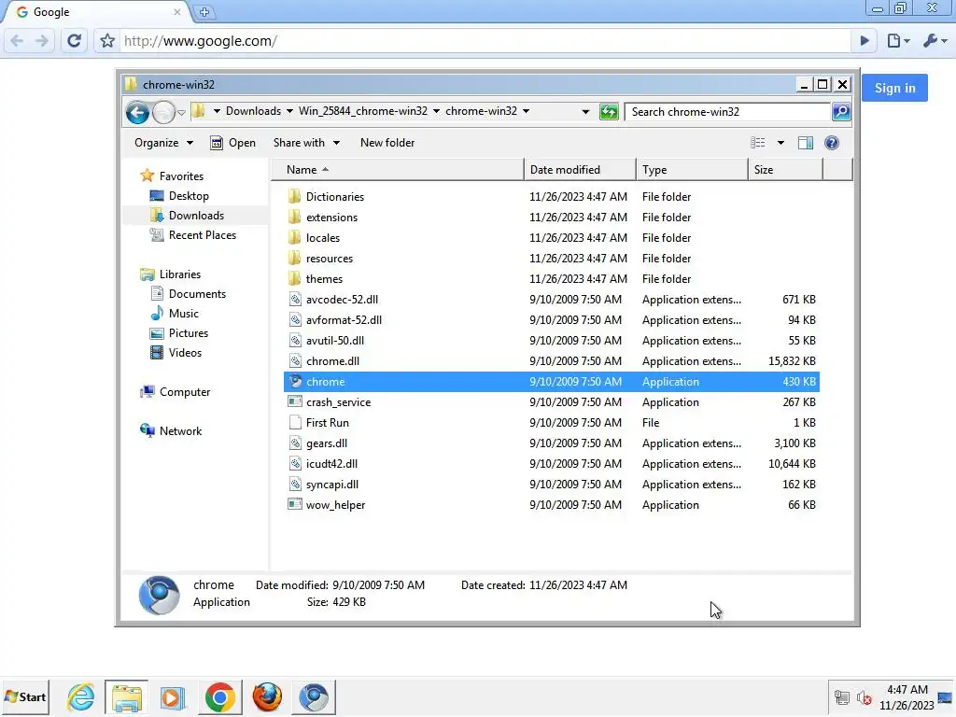Launch Internet Explorer from taskbar
956x717 pixels.
81,696
